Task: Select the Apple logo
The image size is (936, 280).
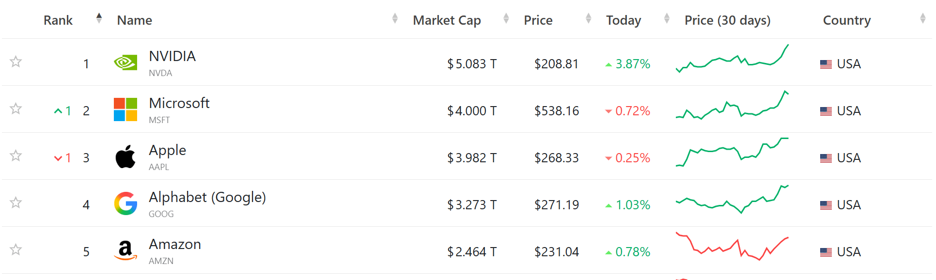Action: pos(125,156)
